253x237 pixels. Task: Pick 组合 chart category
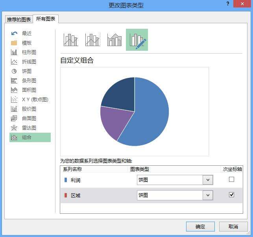click(30, 137)
